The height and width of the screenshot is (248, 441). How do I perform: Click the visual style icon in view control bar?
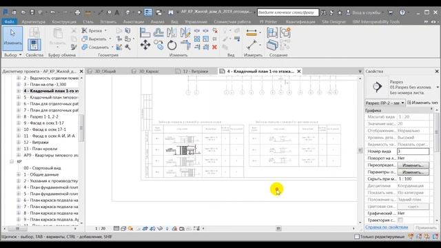(123, 228)
